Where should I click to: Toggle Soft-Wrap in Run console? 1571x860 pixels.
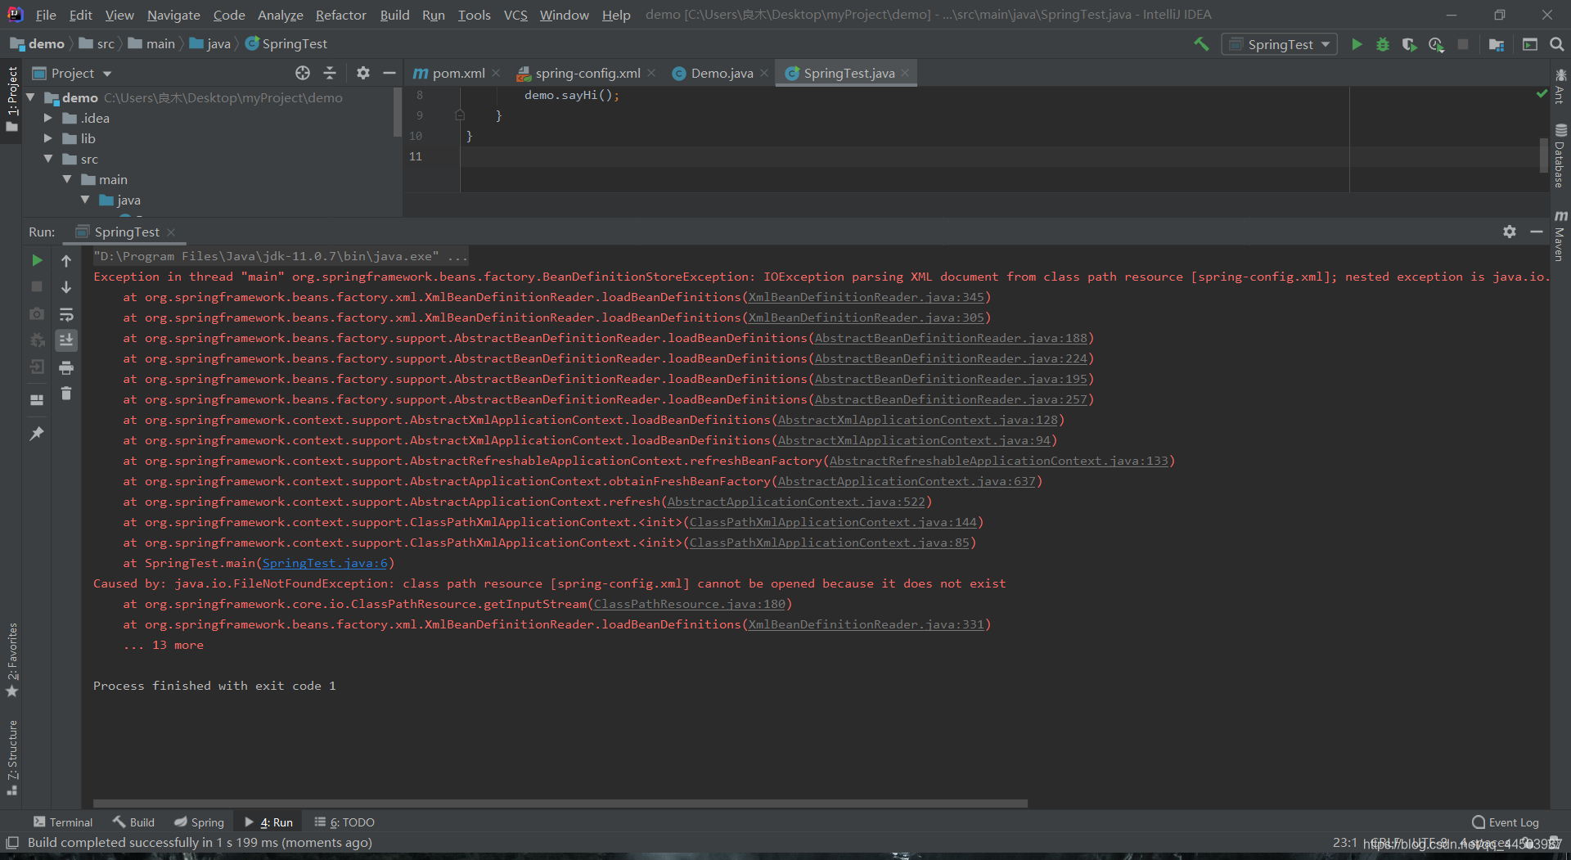[66, 314]
